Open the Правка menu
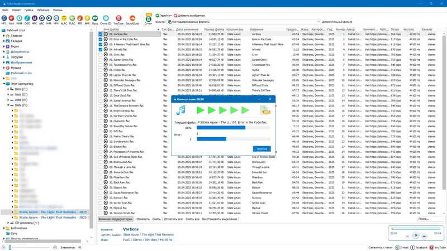This screenshot has height=251, width=447. pos(29,10)
